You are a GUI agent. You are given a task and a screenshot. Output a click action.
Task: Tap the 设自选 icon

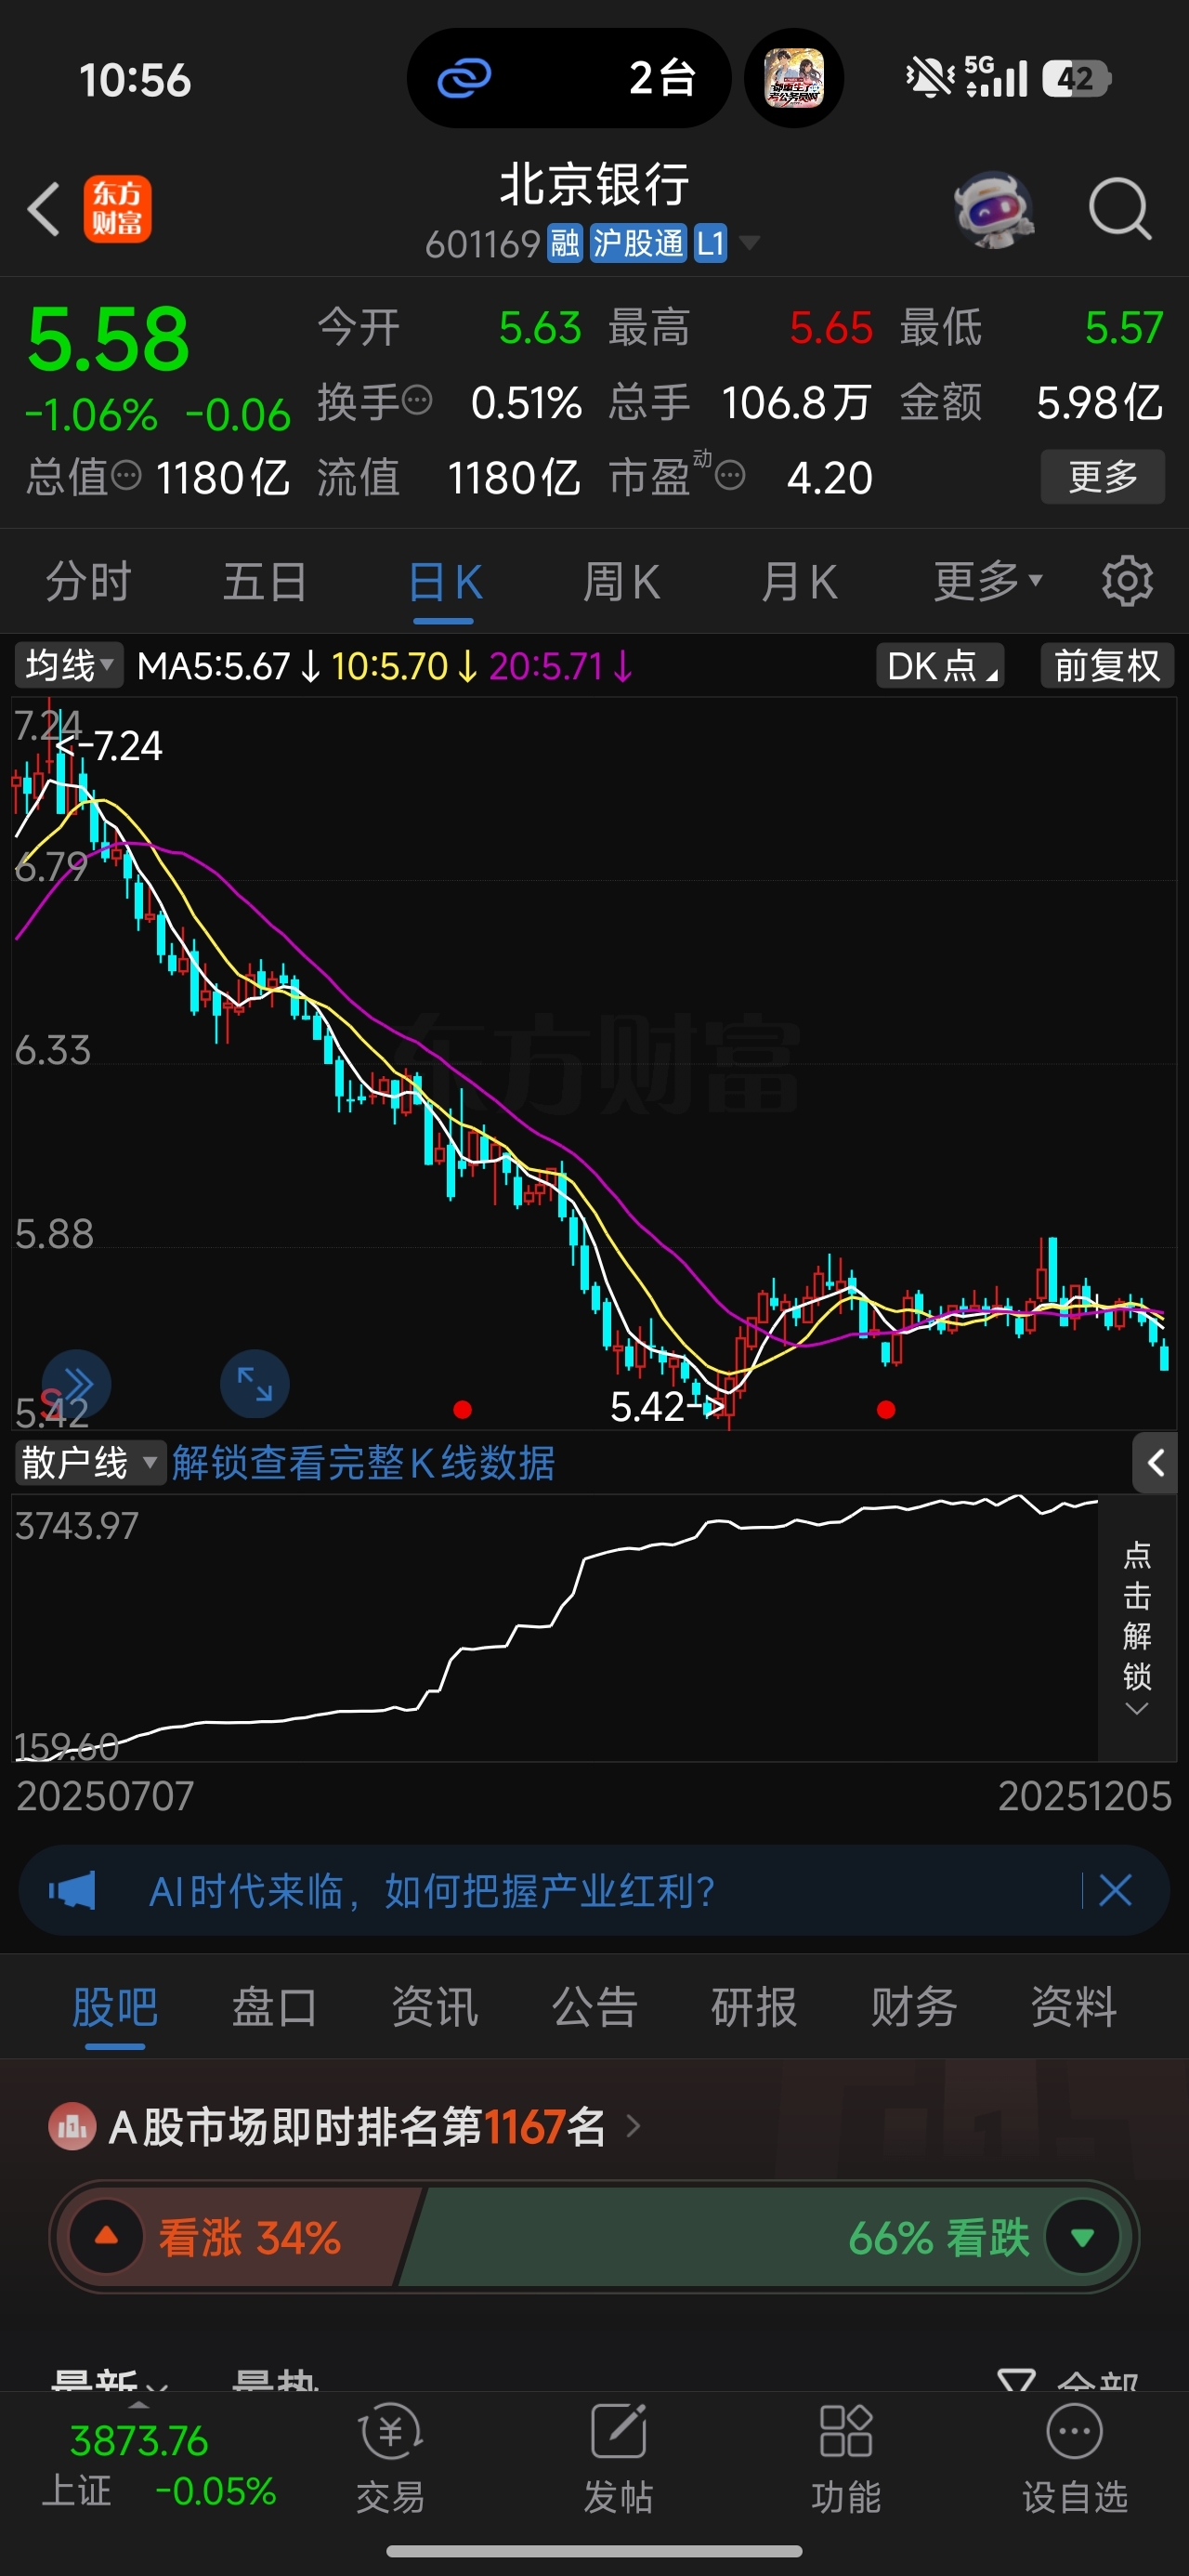[1074, 2432]
